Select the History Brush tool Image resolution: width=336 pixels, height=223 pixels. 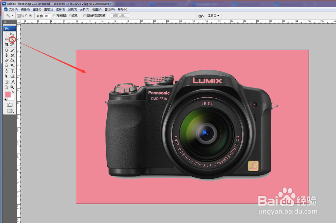click(x=12, y=55)
